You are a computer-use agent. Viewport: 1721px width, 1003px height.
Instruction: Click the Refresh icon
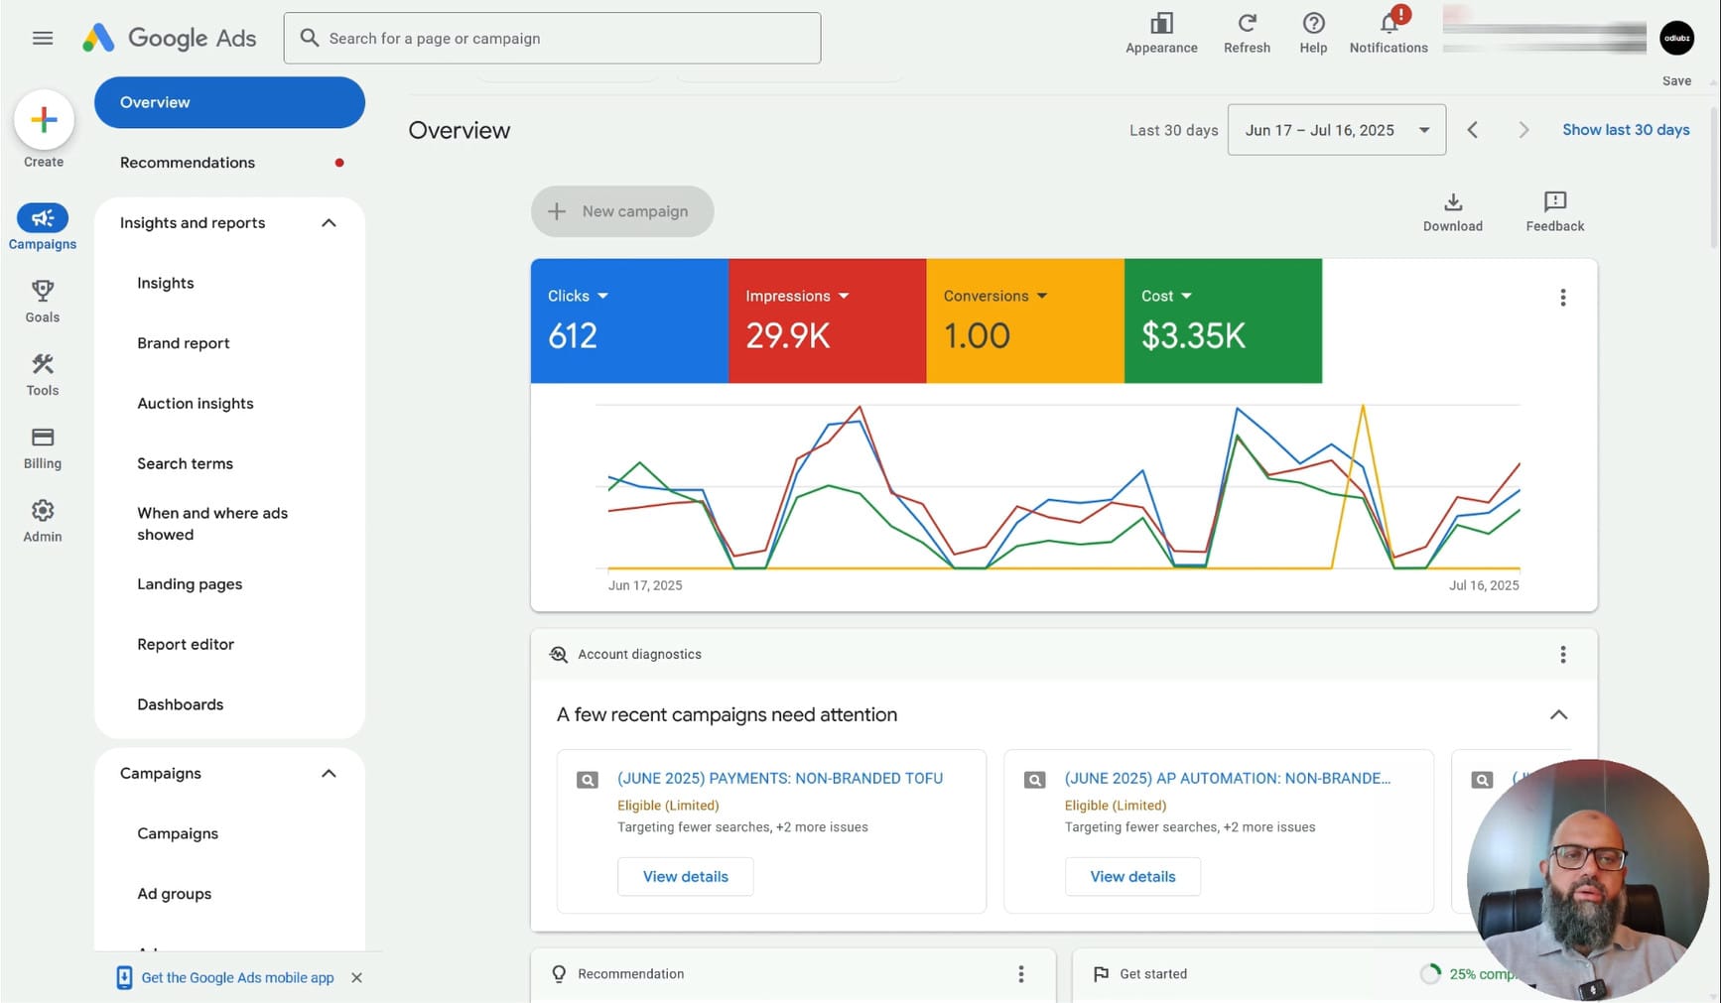click(x=1247, y=32)
